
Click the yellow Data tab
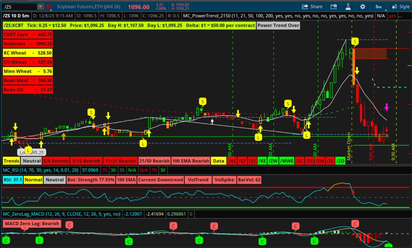(219, 161)
